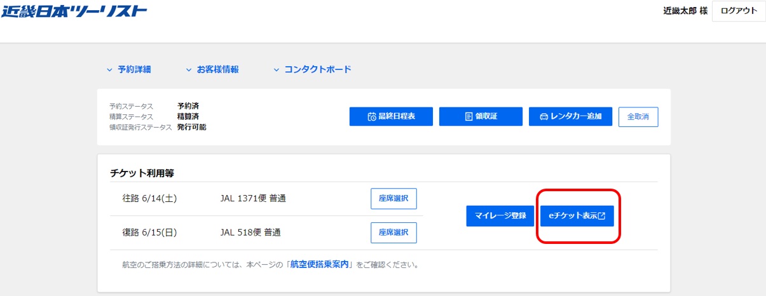Screen dimensions: 766x296
Task: Click the external-link icon on eチケット表示
Action: [602, 216]
